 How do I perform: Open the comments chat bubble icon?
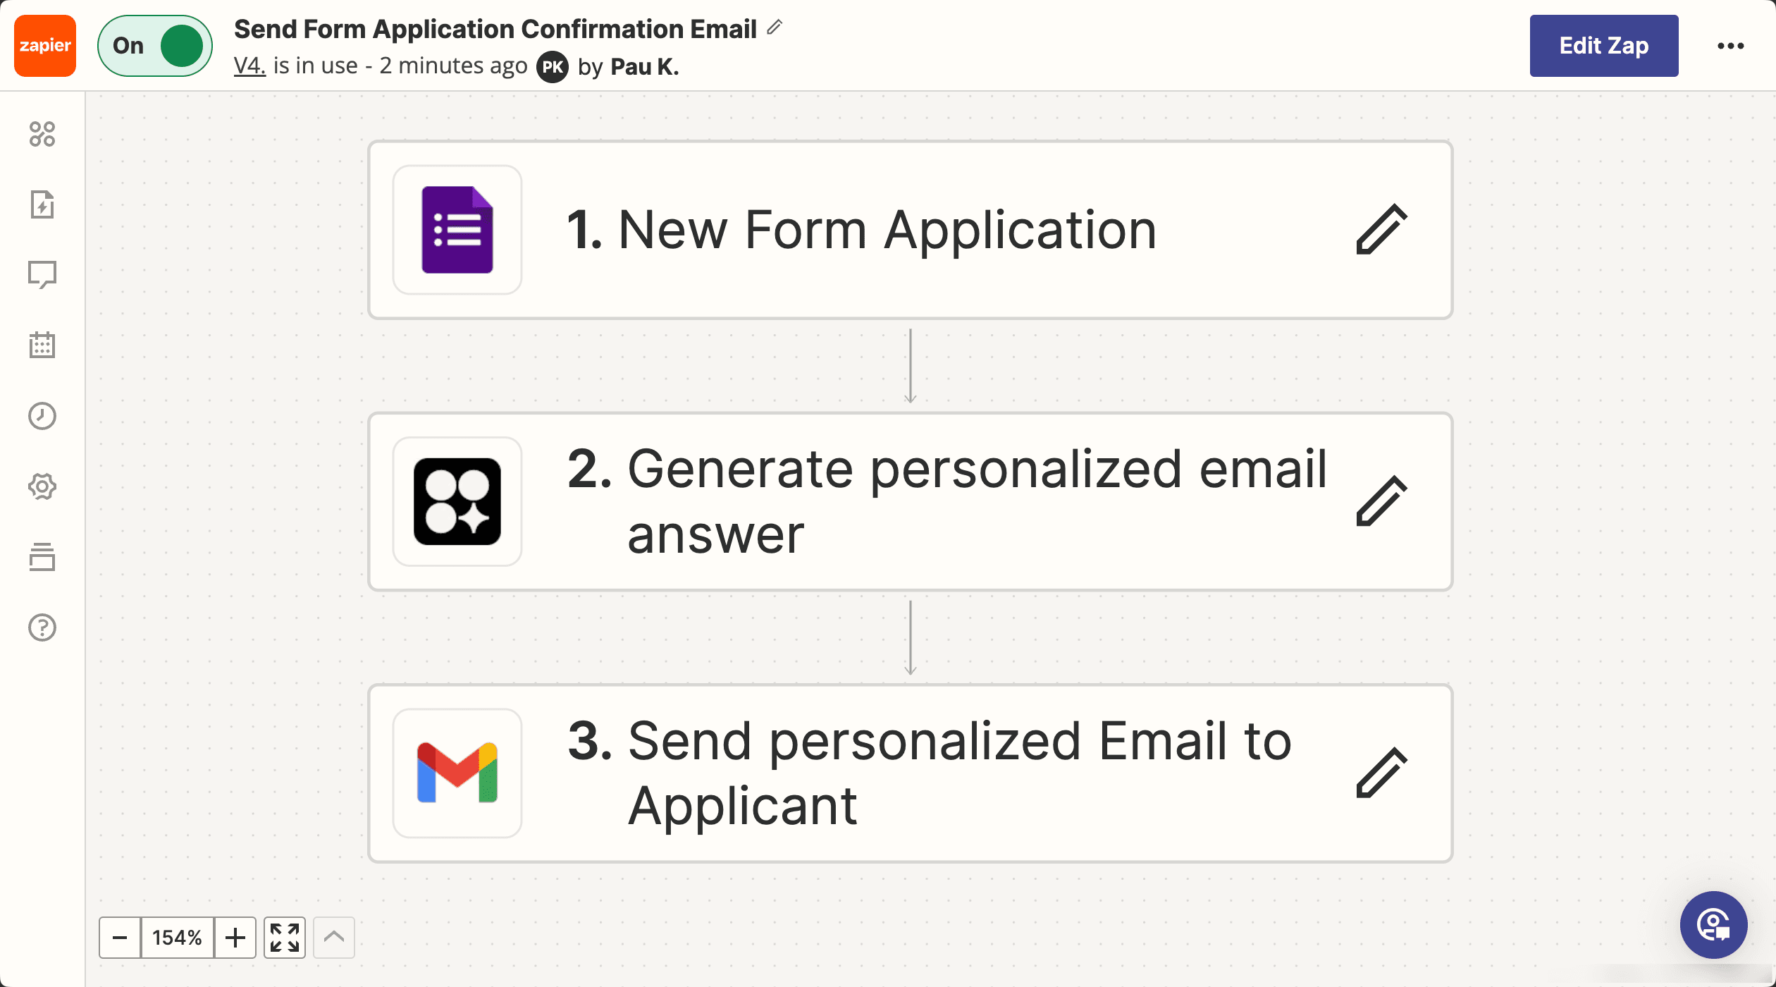tap(43, 275)
